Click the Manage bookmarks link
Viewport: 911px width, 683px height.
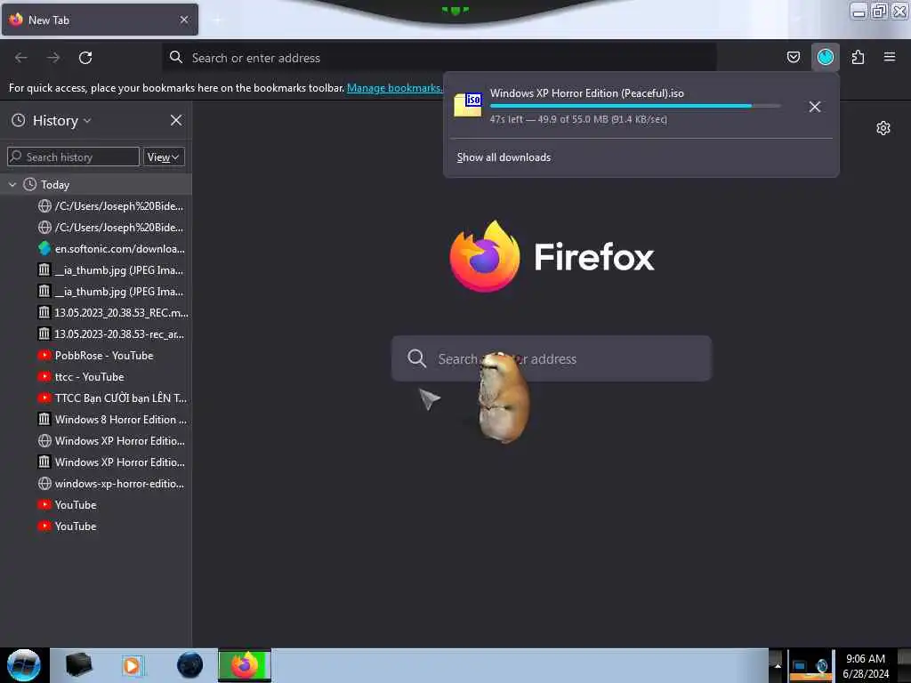(394, 88)
